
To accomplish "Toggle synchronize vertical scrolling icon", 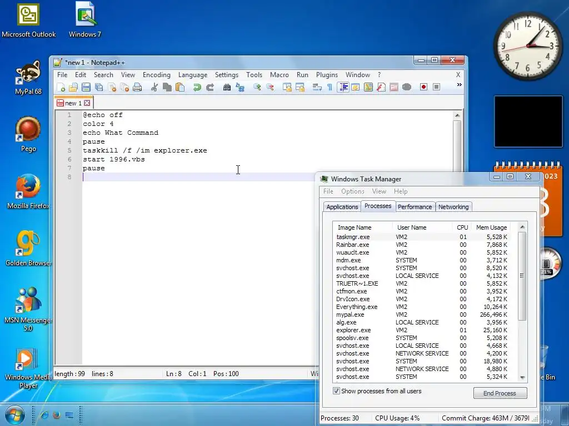I will (287, 87).
